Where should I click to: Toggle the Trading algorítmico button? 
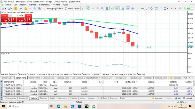tap(53, 8)
